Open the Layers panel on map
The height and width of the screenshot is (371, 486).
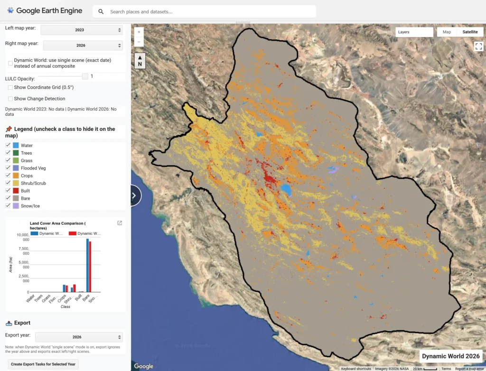tap(414, 32)
